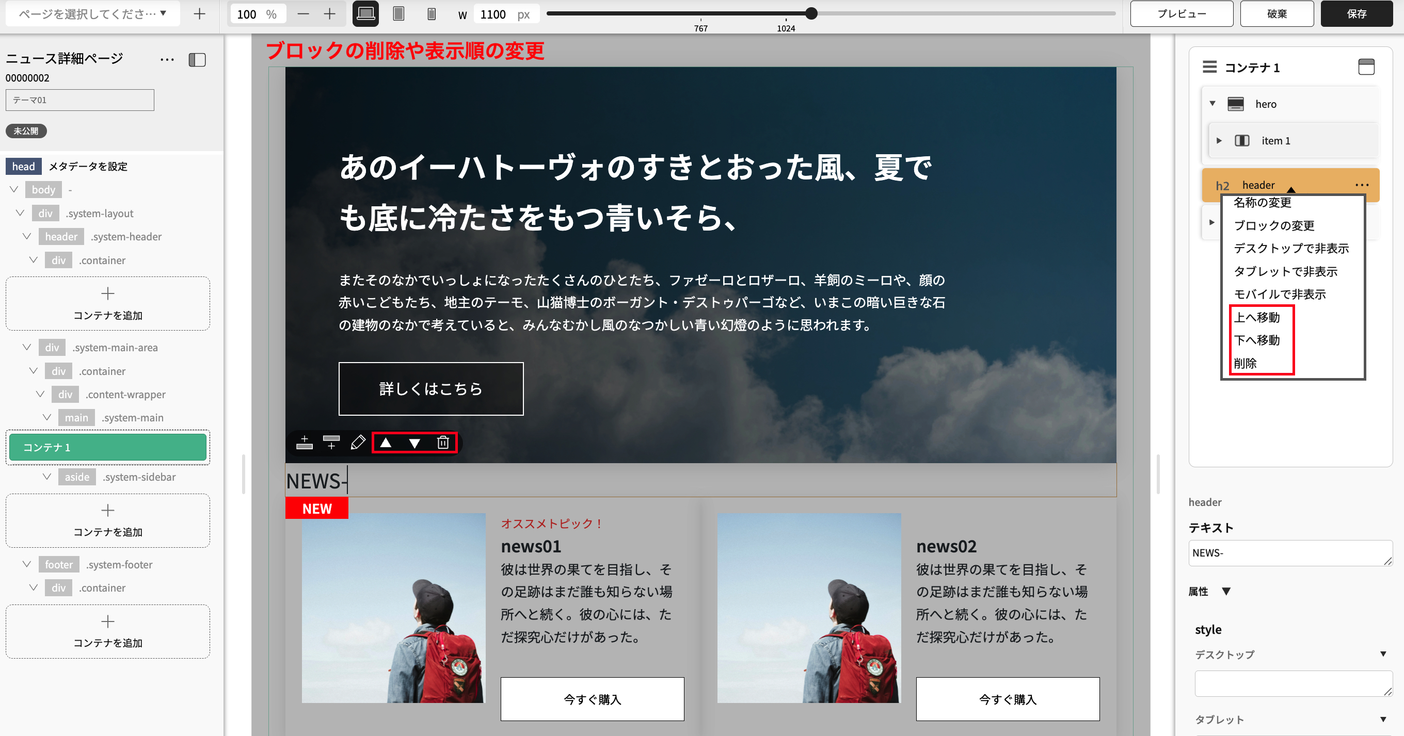Collapse the div .system-main-area node
The width and height of the screenshot is (1404, 736).
(x=27, y=347)
